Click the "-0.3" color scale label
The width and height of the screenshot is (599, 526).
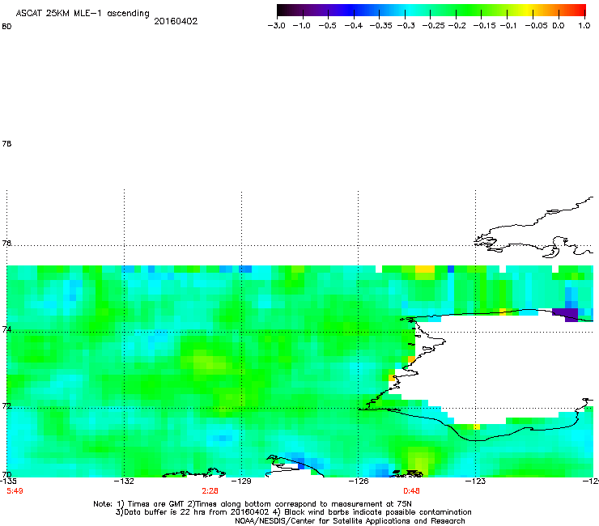click(x=406, y=26)
